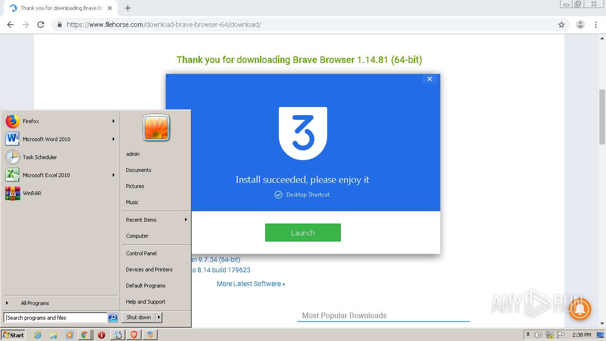Open the More Latest Software link
The image size is (606, 341).
pos(251,284)
